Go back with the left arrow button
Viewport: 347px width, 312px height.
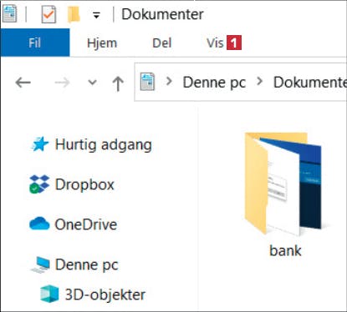click(x=23, y=83)
